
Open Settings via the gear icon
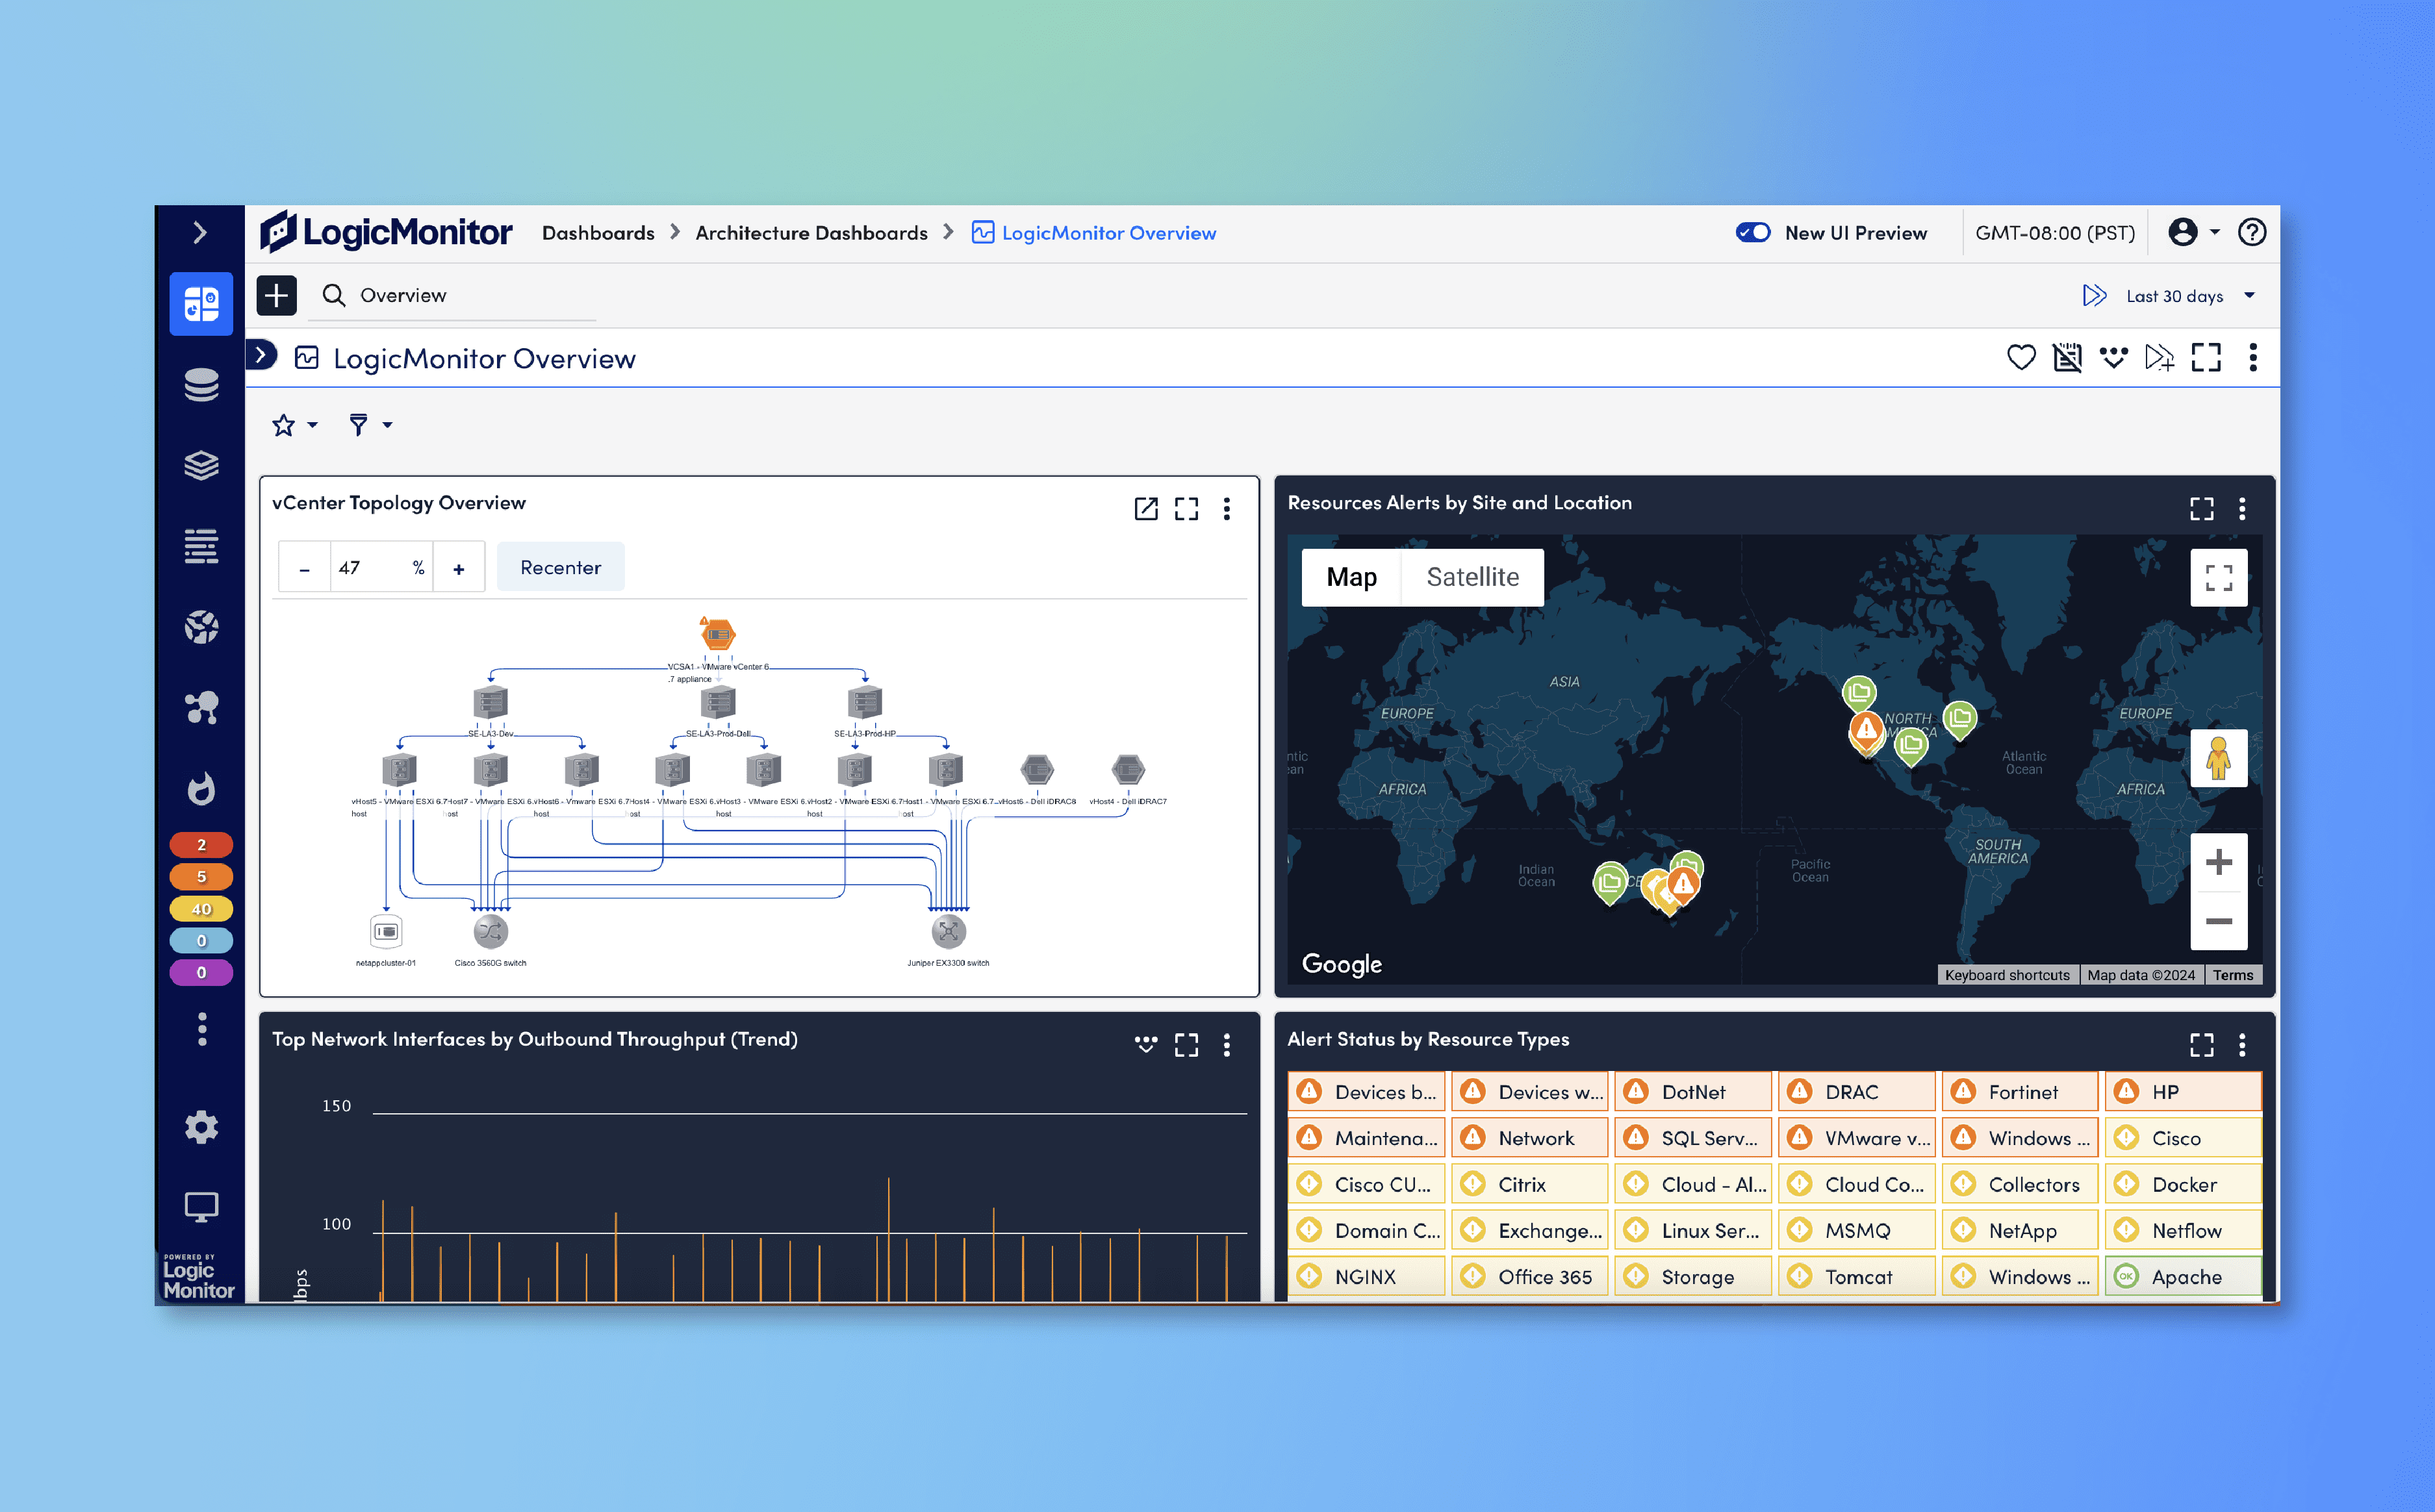(201, 1127)
